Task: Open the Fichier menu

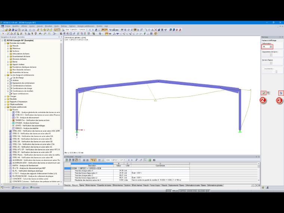Action: [x=8, y=26]
